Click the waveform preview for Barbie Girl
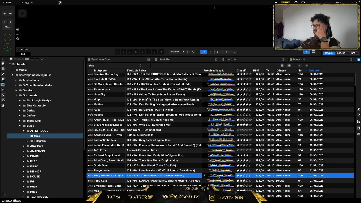Screen dimensions: 361x203 (221, 110)
